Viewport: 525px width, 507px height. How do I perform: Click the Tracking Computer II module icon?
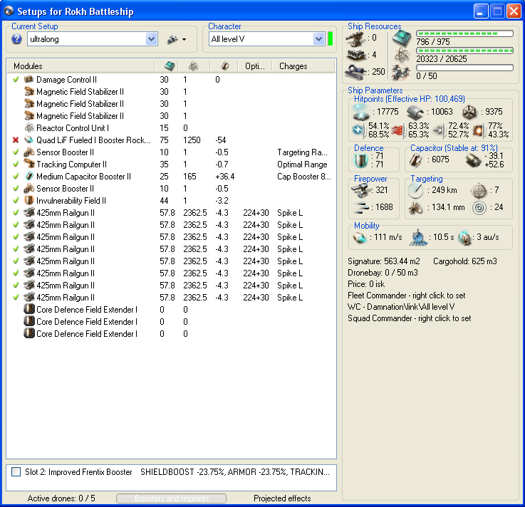coord(29,164)
